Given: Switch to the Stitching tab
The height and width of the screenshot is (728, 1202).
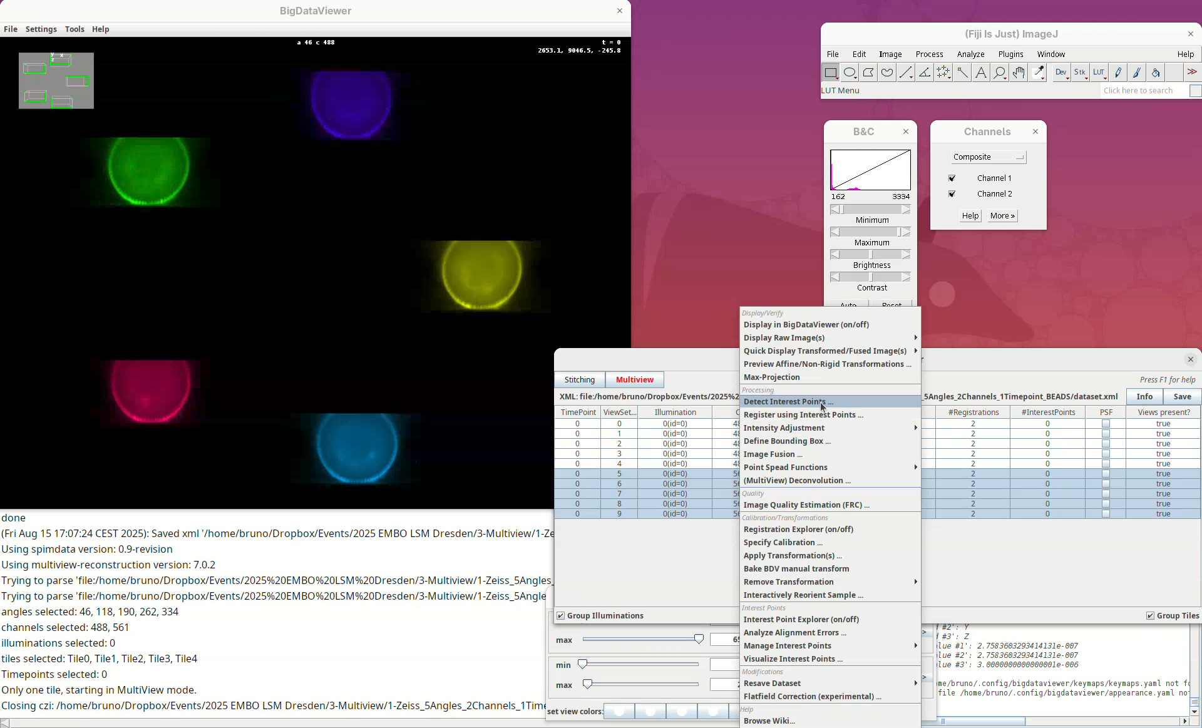Looking at the screenshot, I should pos(579,380).
